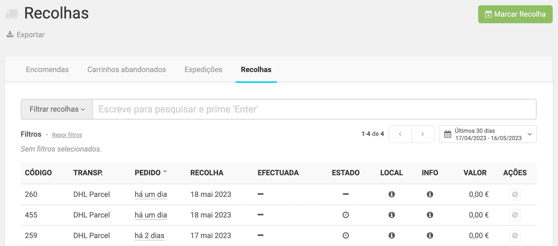Open the Últimos 30 dias date range picker
558x246 pixels.
coord(487,134)
